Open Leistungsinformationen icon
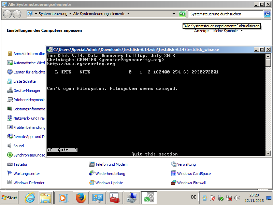 tap(10, 109)
